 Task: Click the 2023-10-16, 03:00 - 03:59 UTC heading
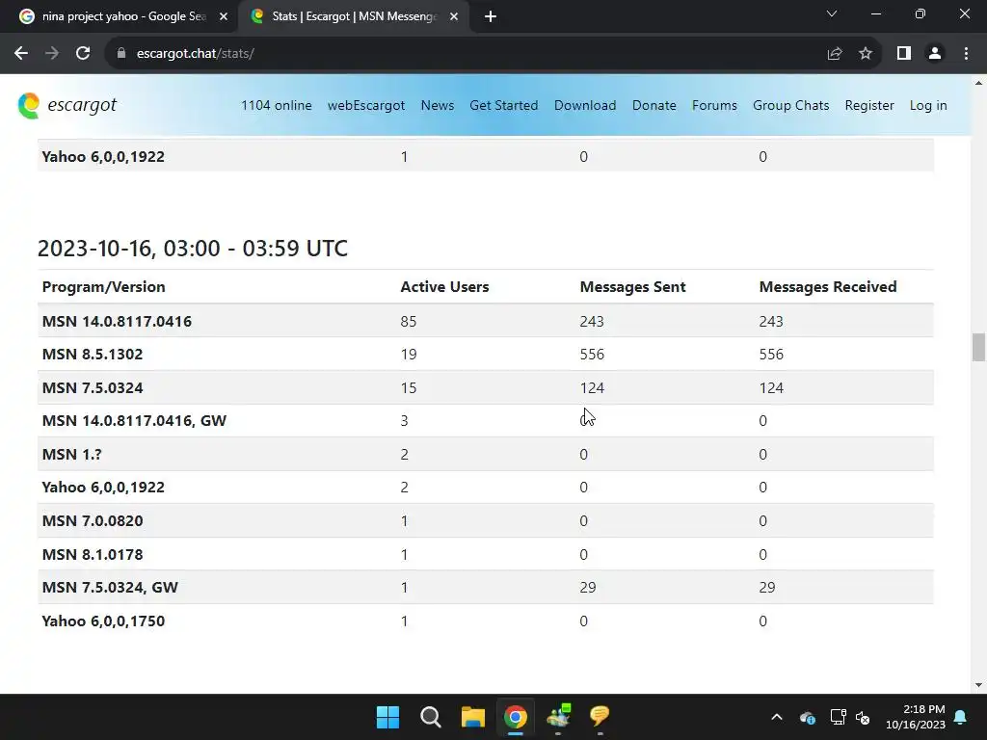193,248
